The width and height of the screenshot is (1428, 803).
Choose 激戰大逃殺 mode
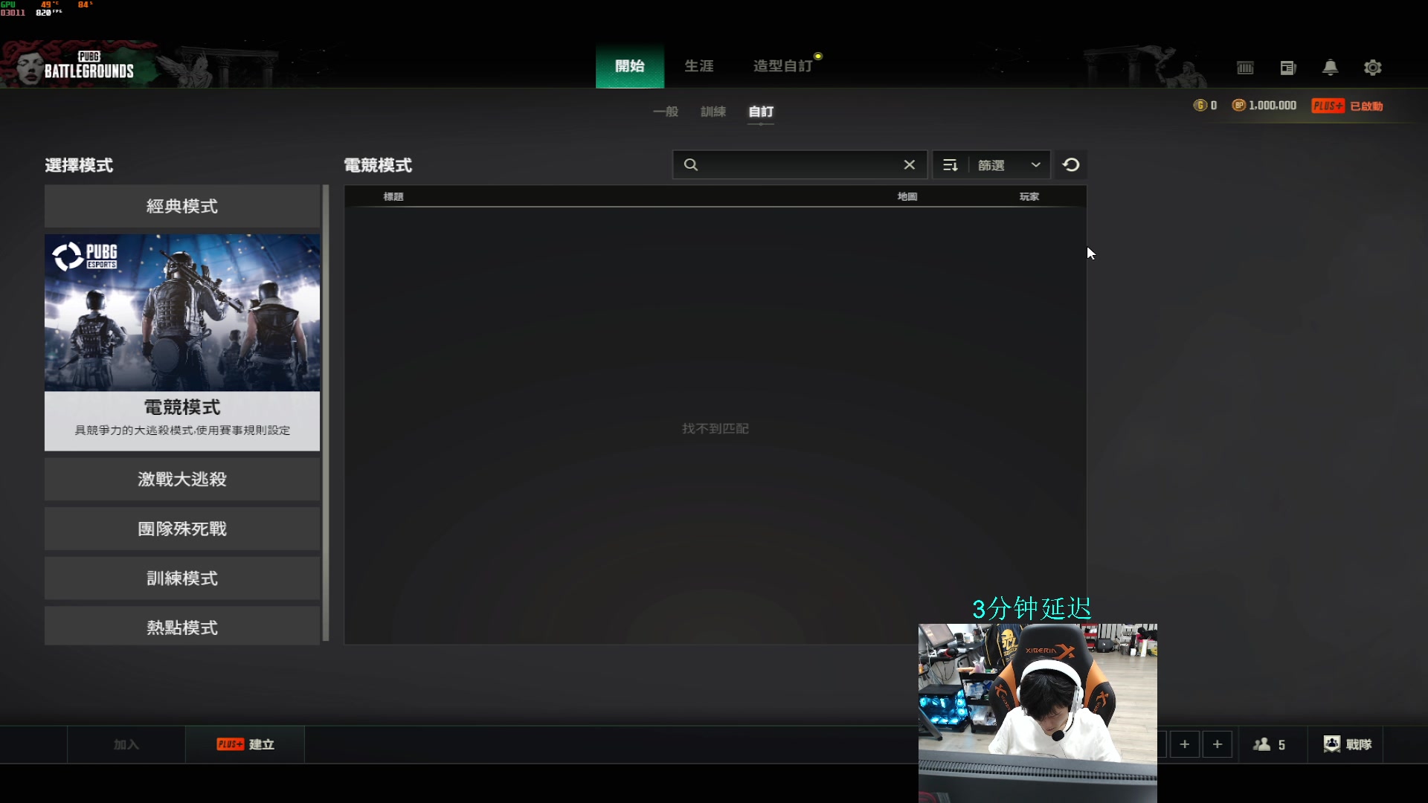tap(182, 480)
